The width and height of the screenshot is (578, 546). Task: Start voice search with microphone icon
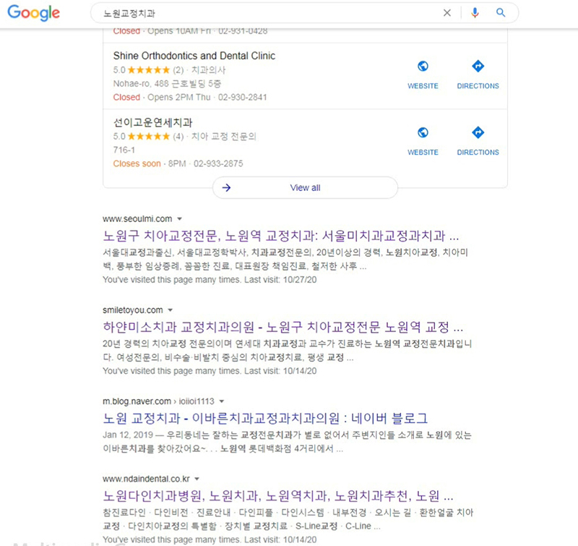click(475, 13)
